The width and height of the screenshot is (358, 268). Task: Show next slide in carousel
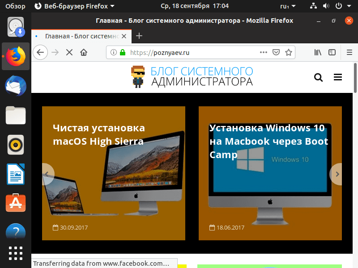tap(337, 174)
